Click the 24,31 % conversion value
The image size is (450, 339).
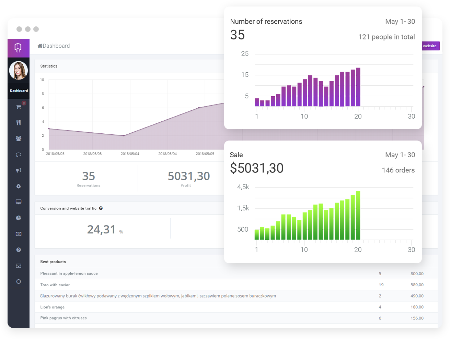point(105,229)
